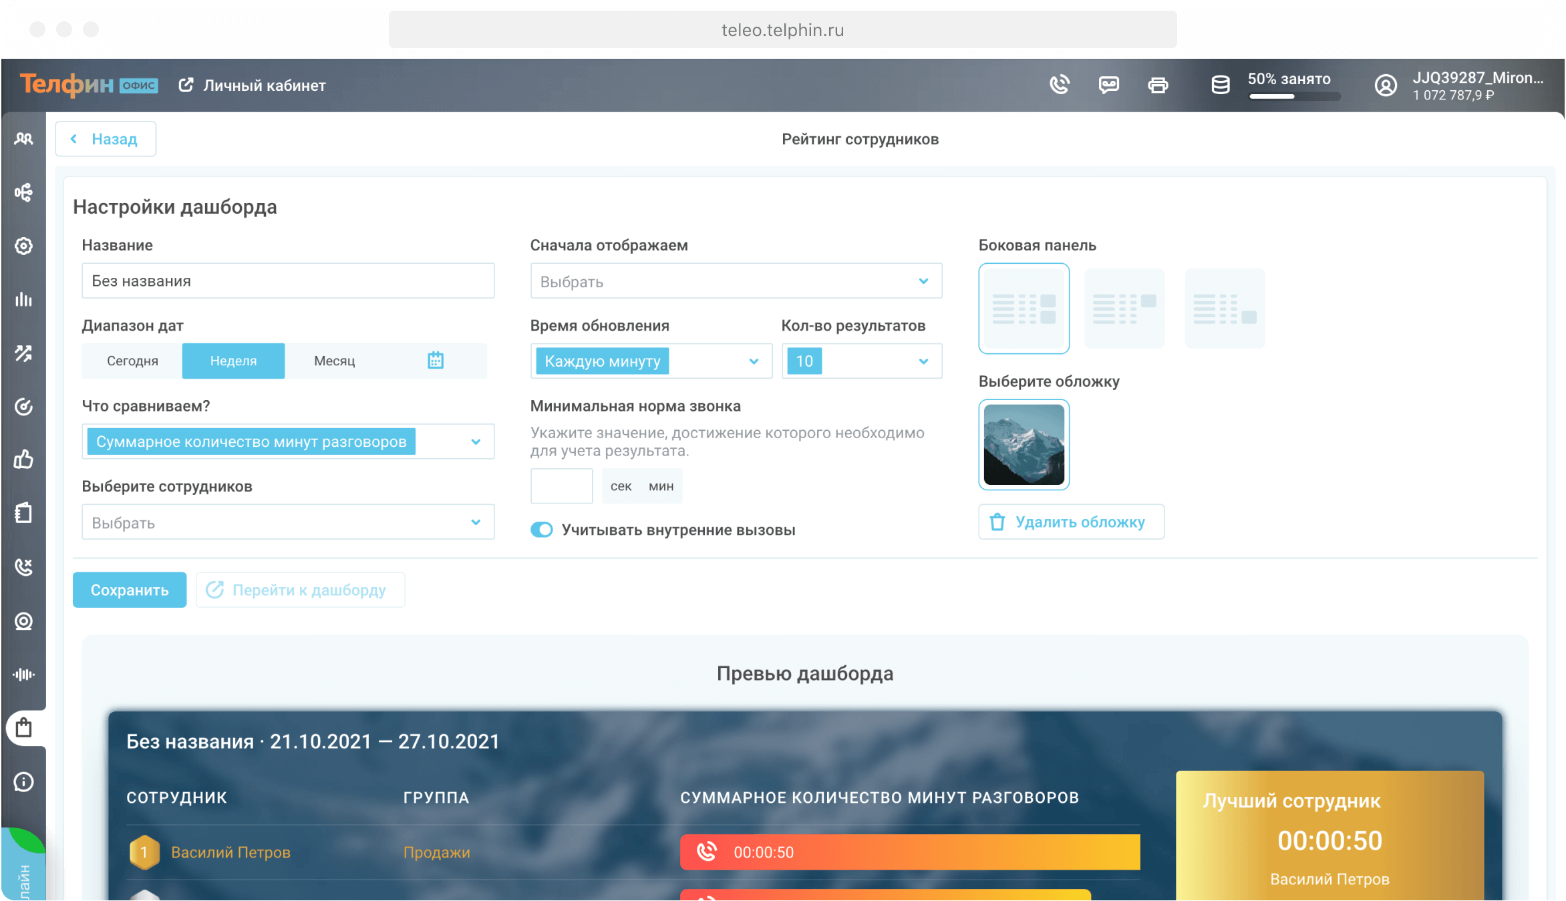
Task: Click the fax printer icon in header
Action: [1158, 85]
